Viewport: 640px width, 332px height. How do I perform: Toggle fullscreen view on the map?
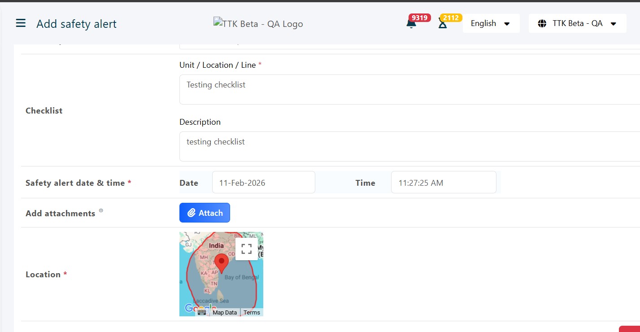[x=246, y=249]
